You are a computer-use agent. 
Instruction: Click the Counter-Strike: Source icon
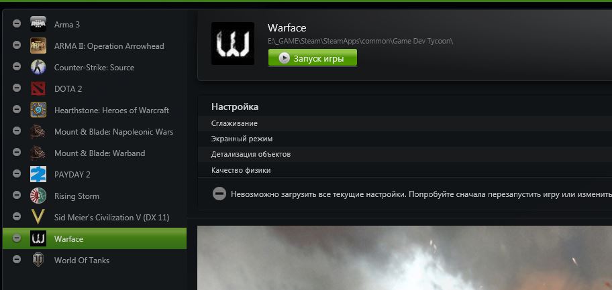click(38, 67)
